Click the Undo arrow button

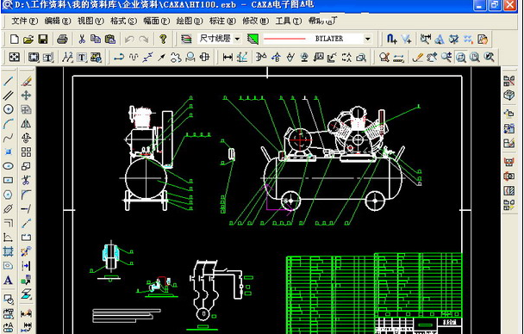(129, 39)
